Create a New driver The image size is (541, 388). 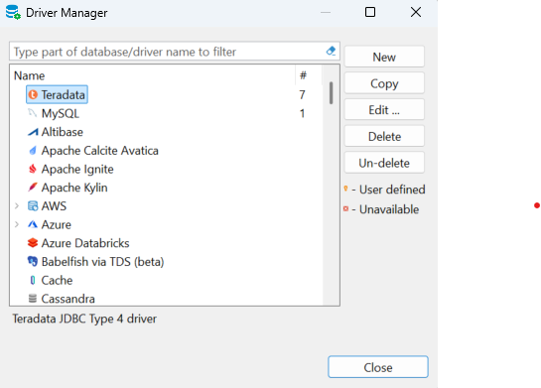click(x=384, y=57)
